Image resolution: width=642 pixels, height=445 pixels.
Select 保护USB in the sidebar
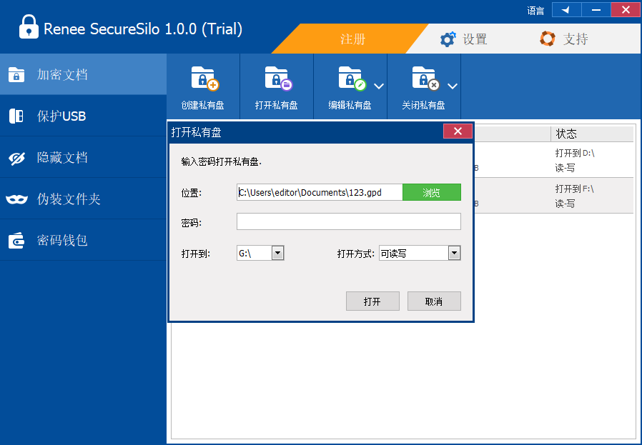[x=83, y=116]
